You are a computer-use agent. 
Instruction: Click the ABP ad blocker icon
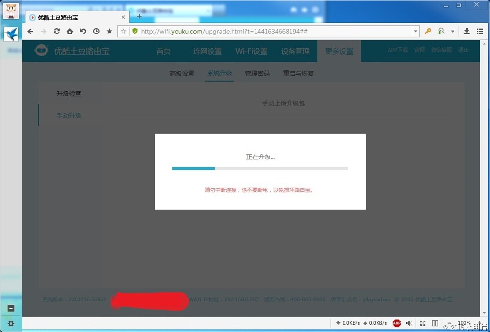[397, 323]
